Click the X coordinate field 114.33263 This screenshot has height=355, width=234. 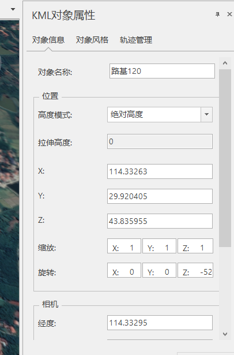160,171
